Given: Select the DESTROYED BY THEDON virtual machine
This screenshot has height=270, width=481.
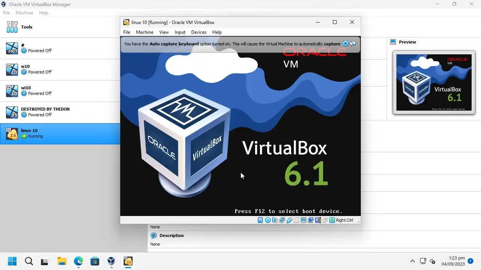Looking at the screenshot, I should [x=60, y=112].
